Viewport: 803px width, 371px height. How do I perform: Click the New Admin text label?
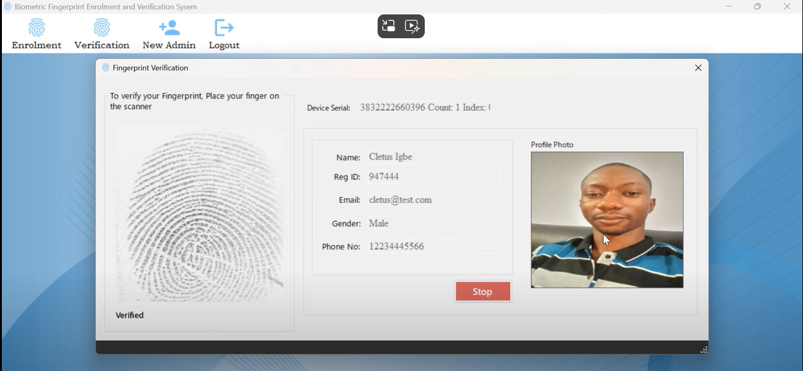coord(169,45)
